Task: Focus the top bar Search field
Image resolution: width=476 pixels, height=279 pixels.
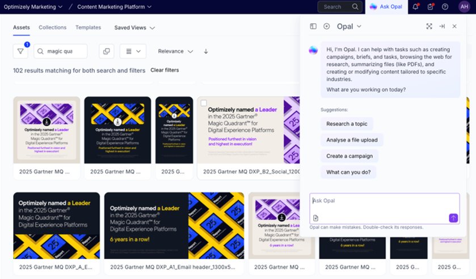Action: point(340,7)
